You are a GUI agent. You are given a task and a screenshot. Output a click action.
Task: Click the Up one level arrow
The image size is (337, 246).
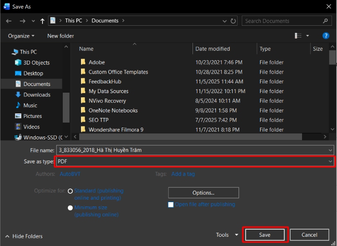pyautogui.click(x=42, y=21)
